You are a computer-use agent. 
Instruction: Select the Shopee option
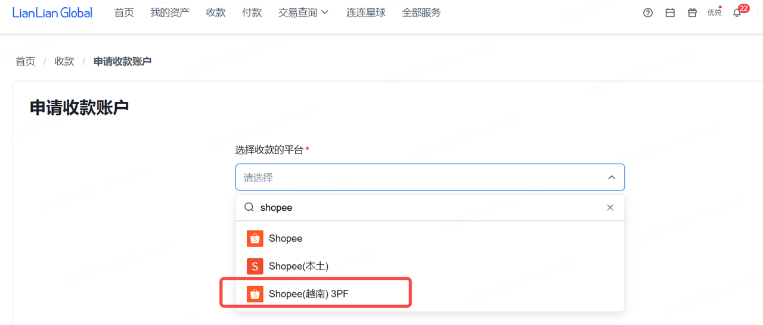pos(286,239)
